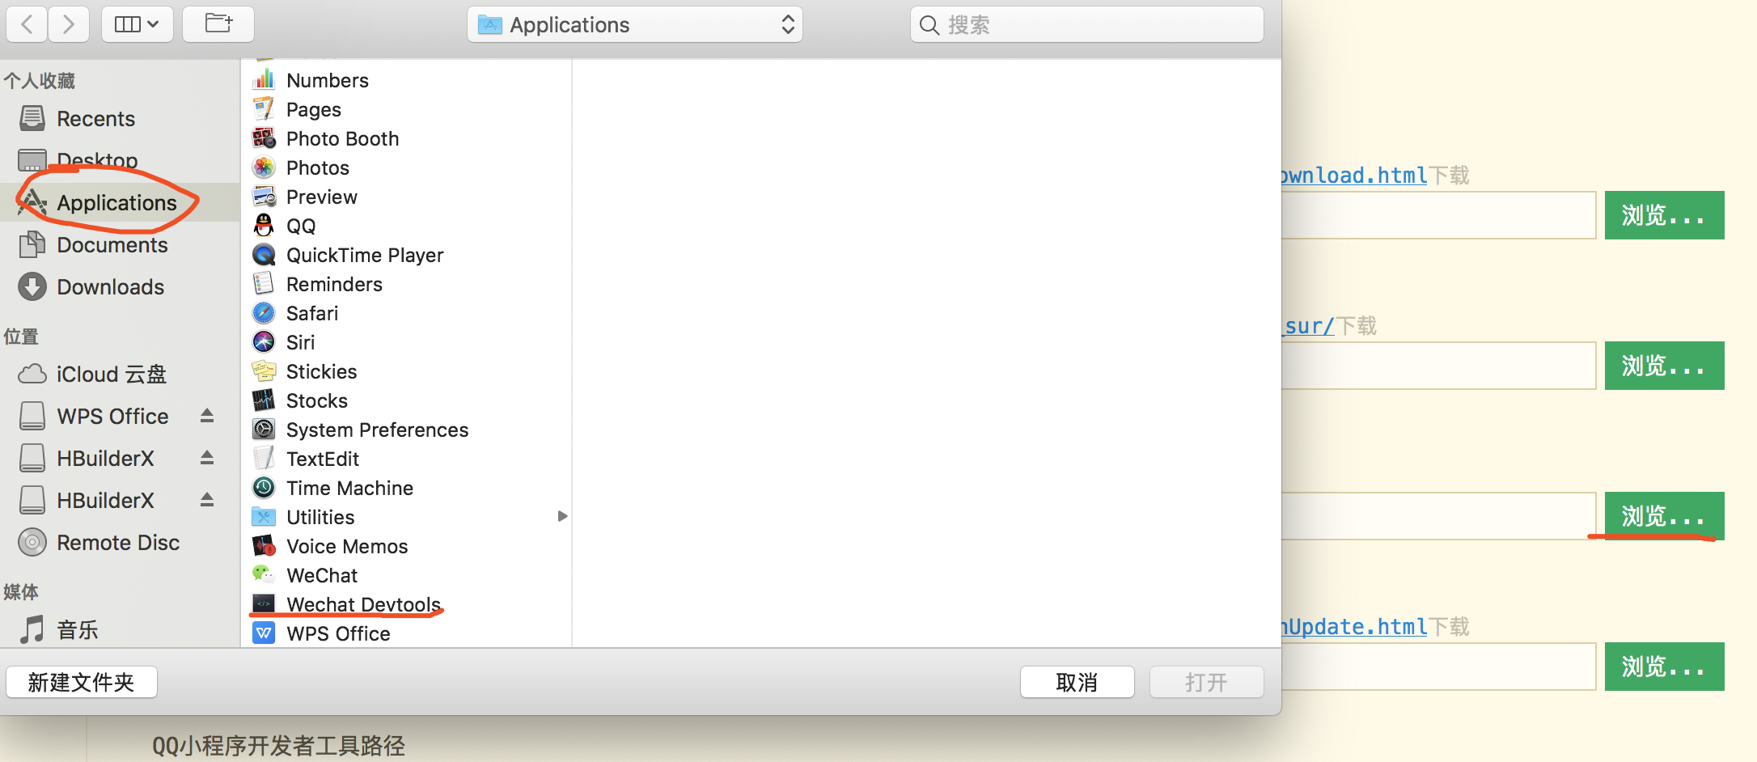This screenshot has width=1757, height=762.
Task: Click the underlined 浏览... button
Action: 1664,516
